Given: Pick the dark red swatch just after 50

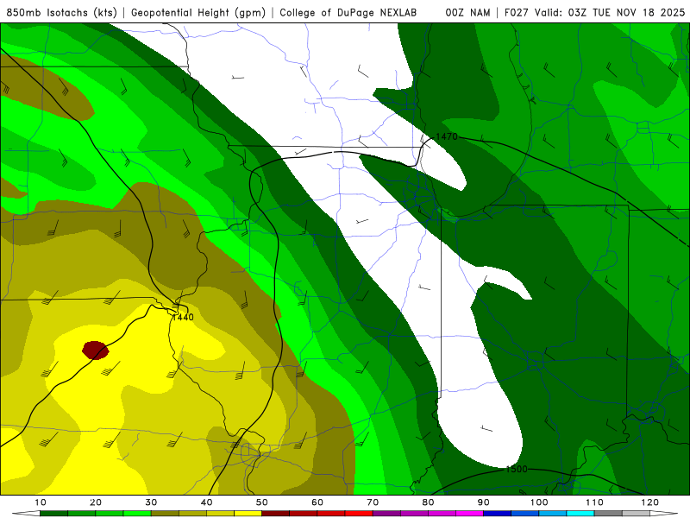Looking at the screenshot, I should [x=275, y=514].
